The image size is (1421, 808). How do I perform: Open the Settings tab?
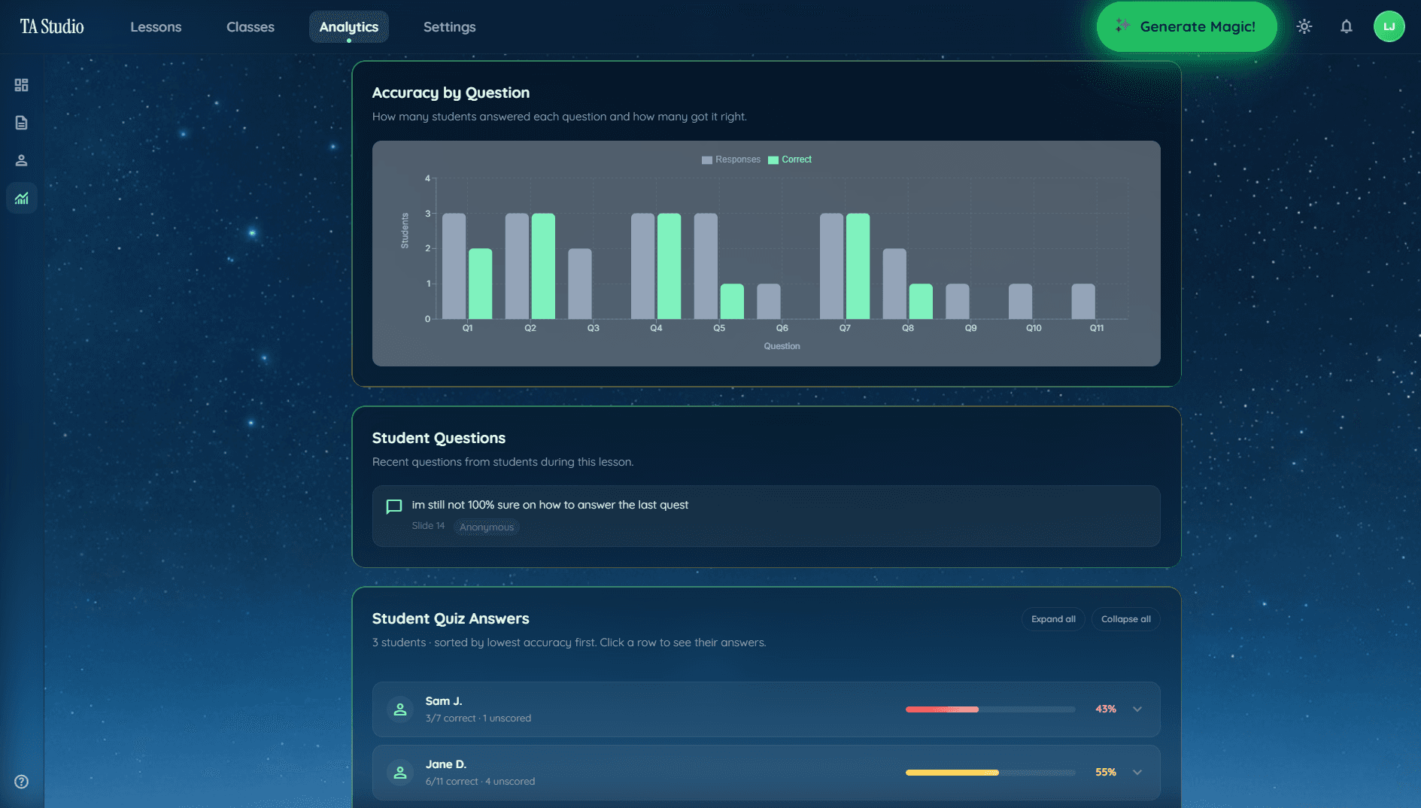[449, 27]
